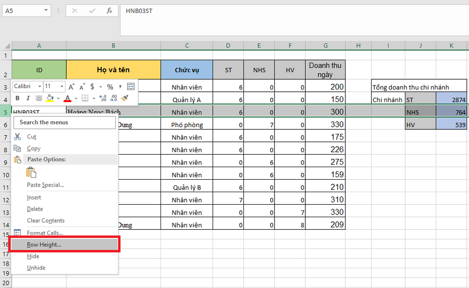The height and width of the screenshot is (288, 469).
Task: Select column B header
Action: pyautogui.click(x=114, y=46)
